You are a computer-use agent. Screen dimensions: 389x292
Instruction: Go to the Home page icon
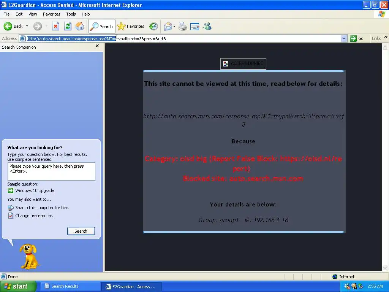pos(80,26)
